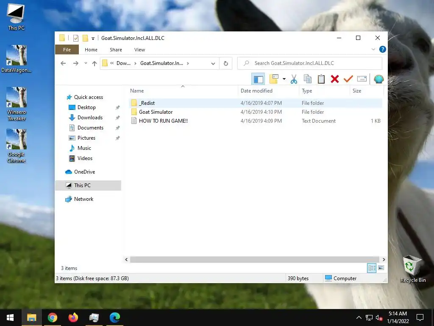Click Dow... breadcrumb in address bar

pyautogui.click(x=123, y=63)
